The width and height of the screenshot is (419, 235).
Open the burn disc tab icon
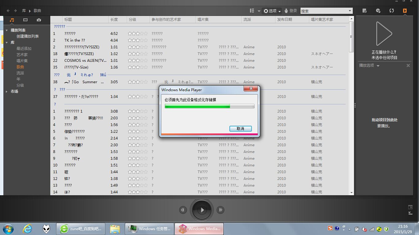(x=378, y=11)
